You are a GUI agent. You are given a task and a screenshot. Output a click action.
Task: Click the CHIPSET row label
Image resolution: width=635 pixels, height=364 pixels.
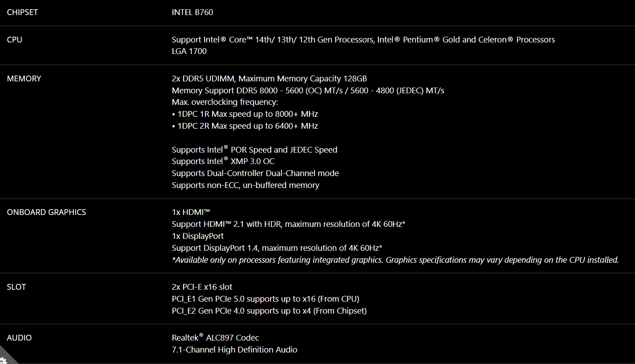point(22,12)
